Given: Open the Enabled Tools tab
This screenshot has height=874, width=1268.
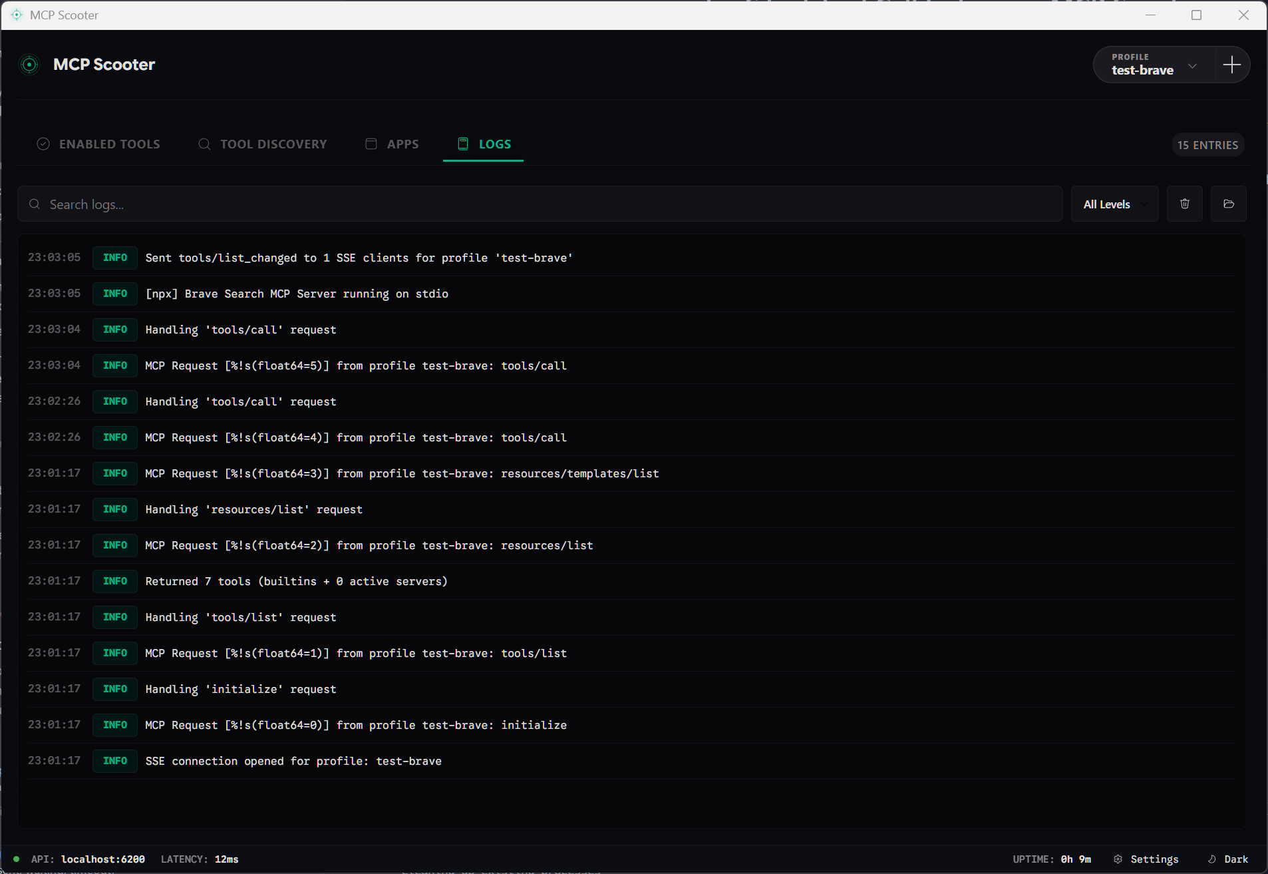Looking at the screenshot, I should click(x=98, y=144).
